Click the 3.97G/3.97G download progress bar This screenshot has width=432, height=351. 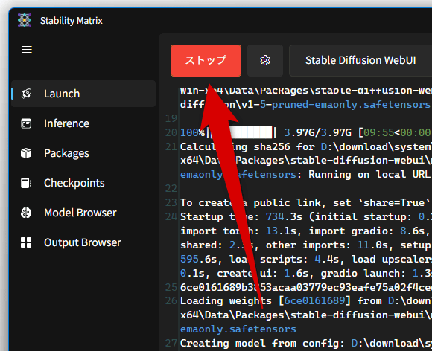241,132
